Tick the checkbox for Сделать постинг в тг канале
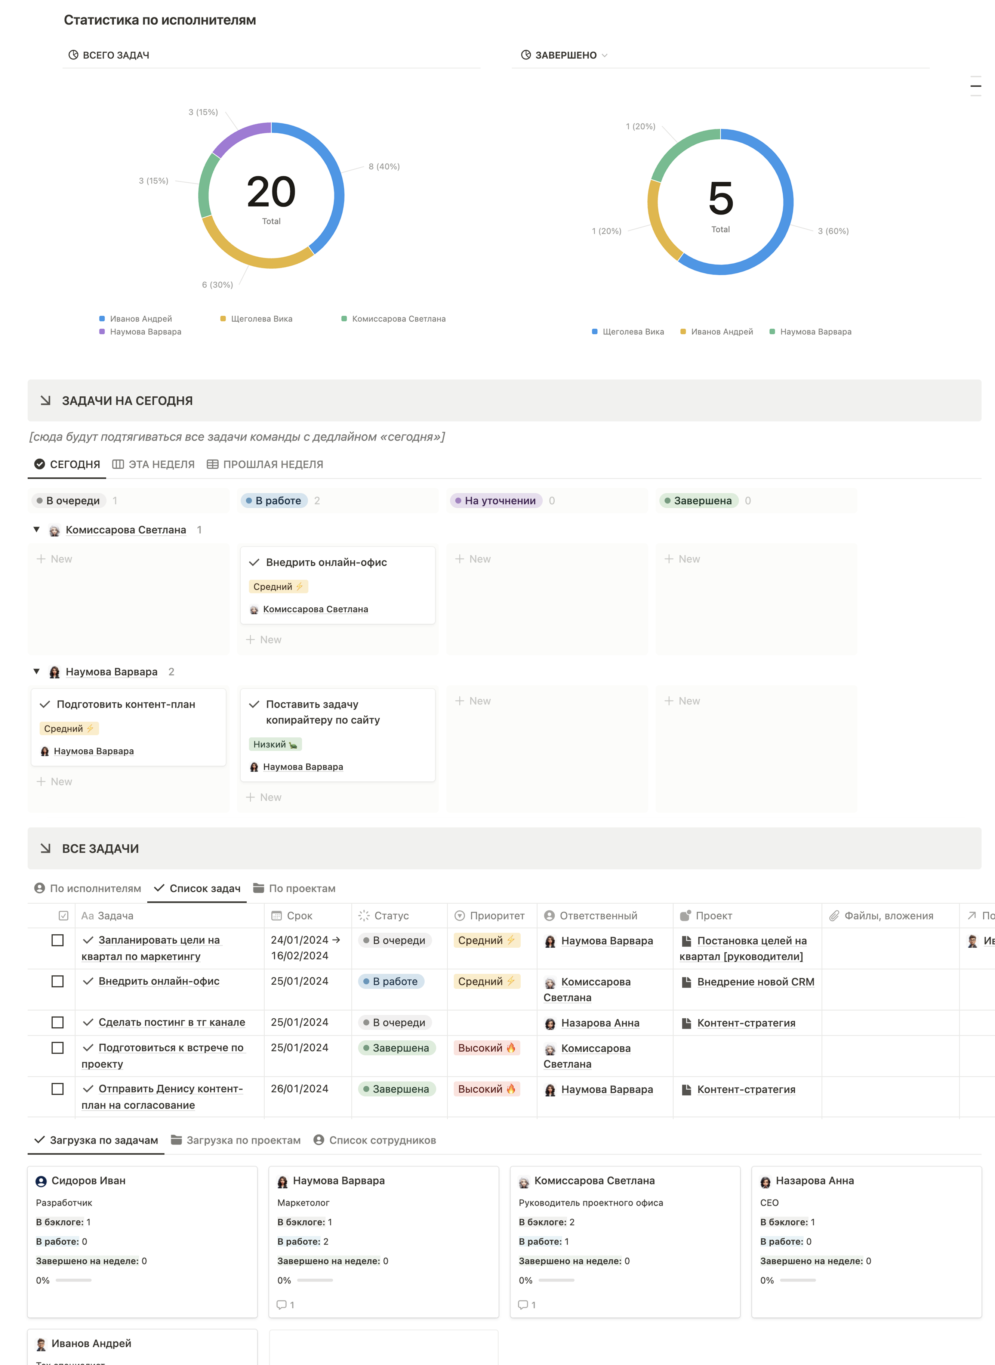The image size is (995, 1365). [58, 1022]
